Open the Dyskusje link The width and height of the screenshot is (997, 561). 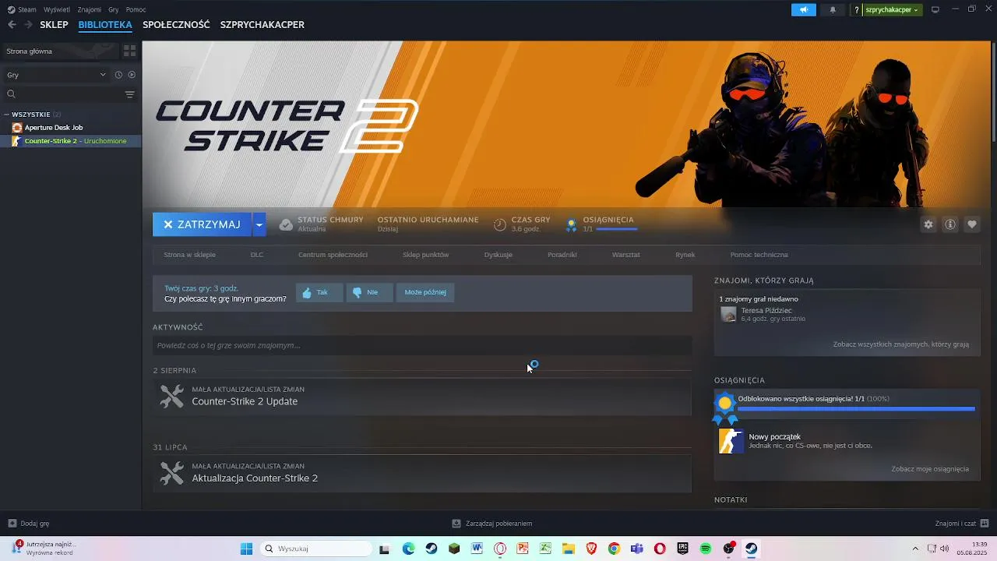pyautogui.click(x=498, y=255)
